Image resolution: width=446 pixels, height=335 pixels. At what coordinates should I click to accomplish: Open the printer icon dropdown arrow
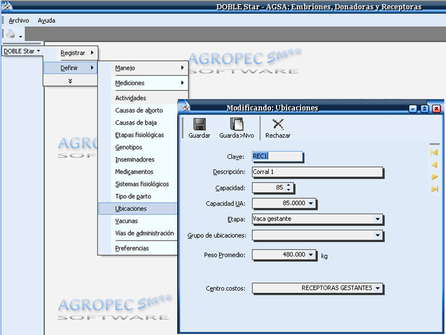pos(21,36)
